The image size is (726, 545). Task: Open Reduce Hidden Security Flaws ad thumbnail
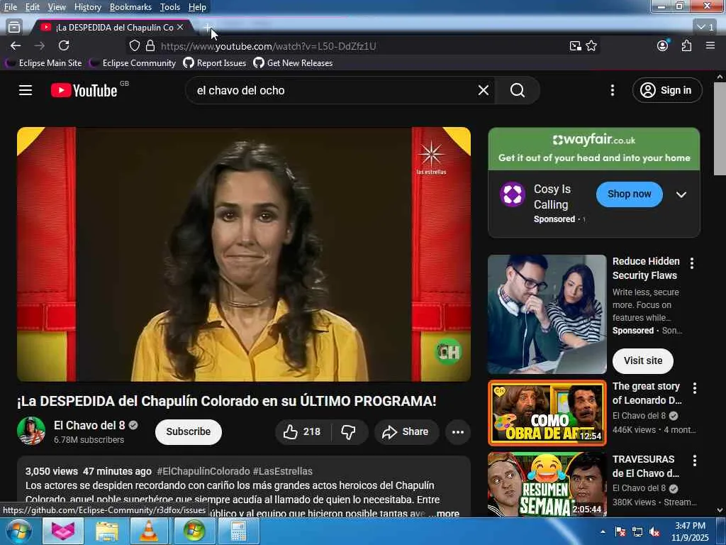tap(547, 314)
